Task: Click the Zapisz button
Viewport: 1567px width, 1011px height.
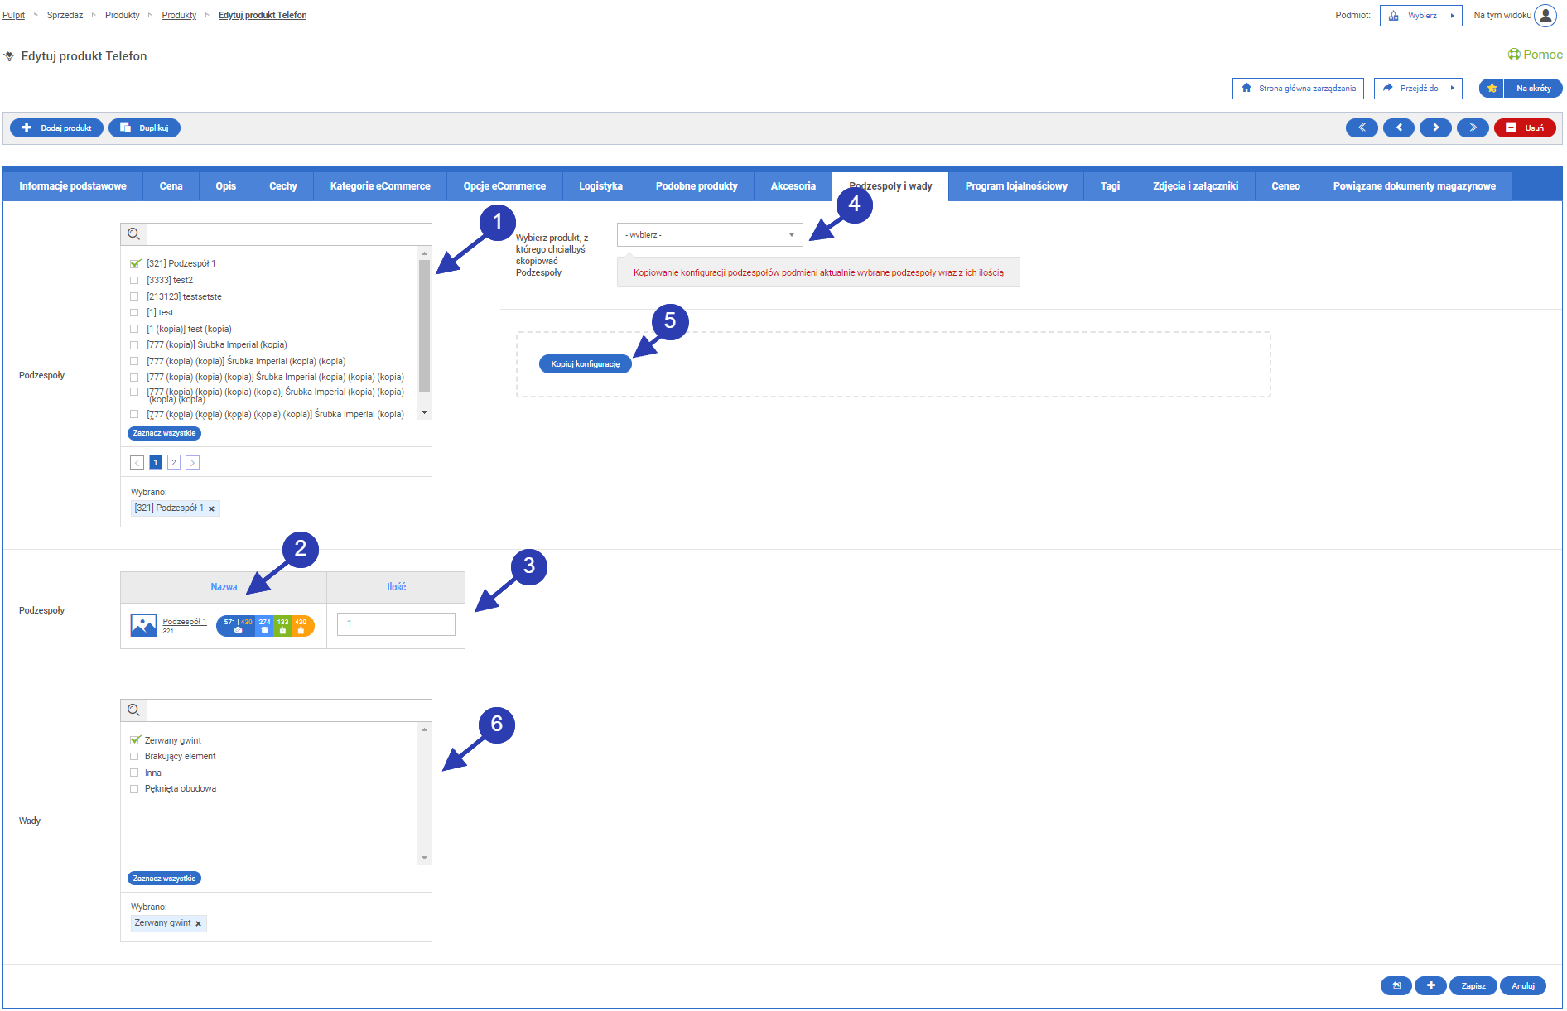Action: tap(1473, 985)
